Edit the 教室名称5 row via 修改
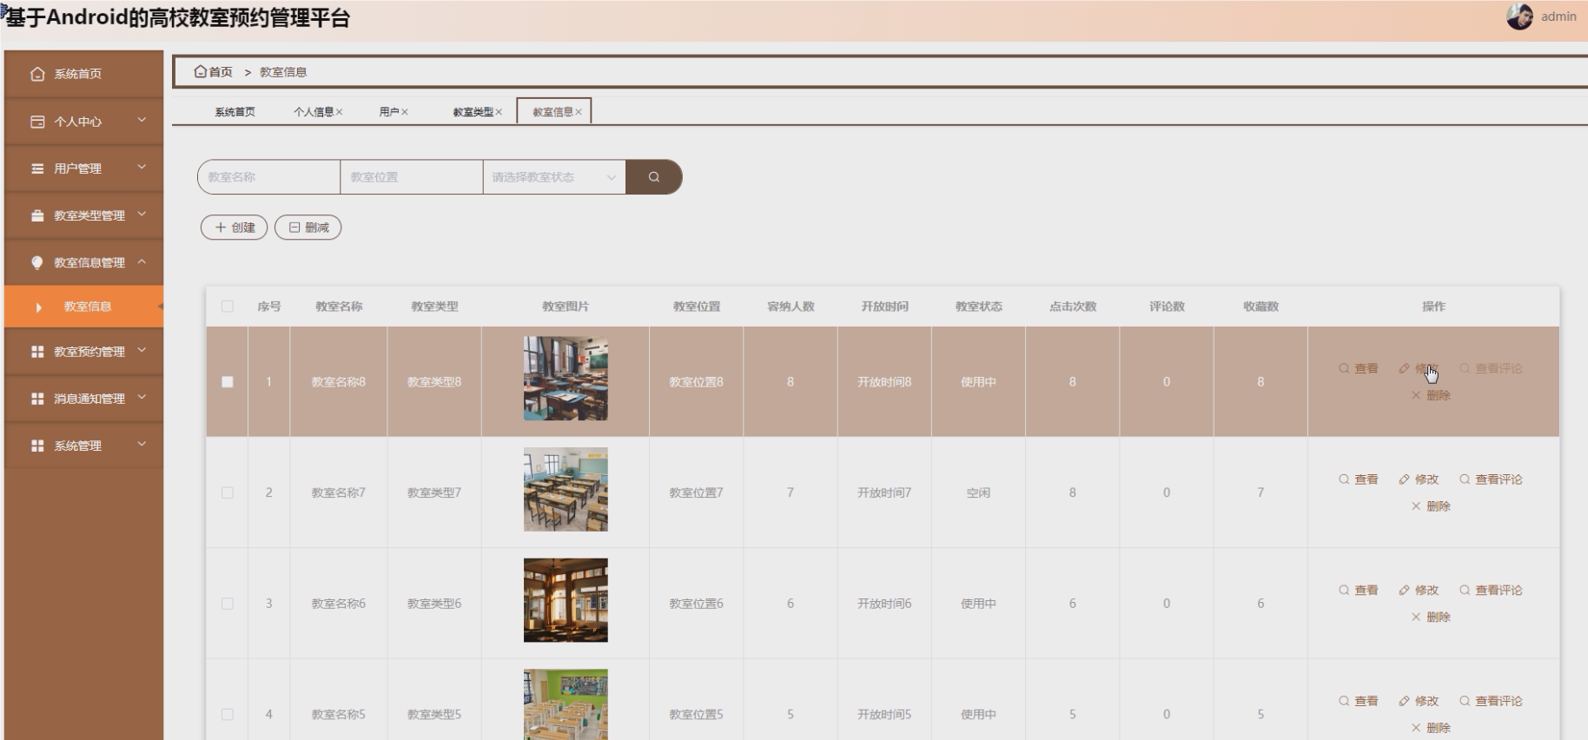The height and width of the screenshot is (740, 1588). 1419,701
